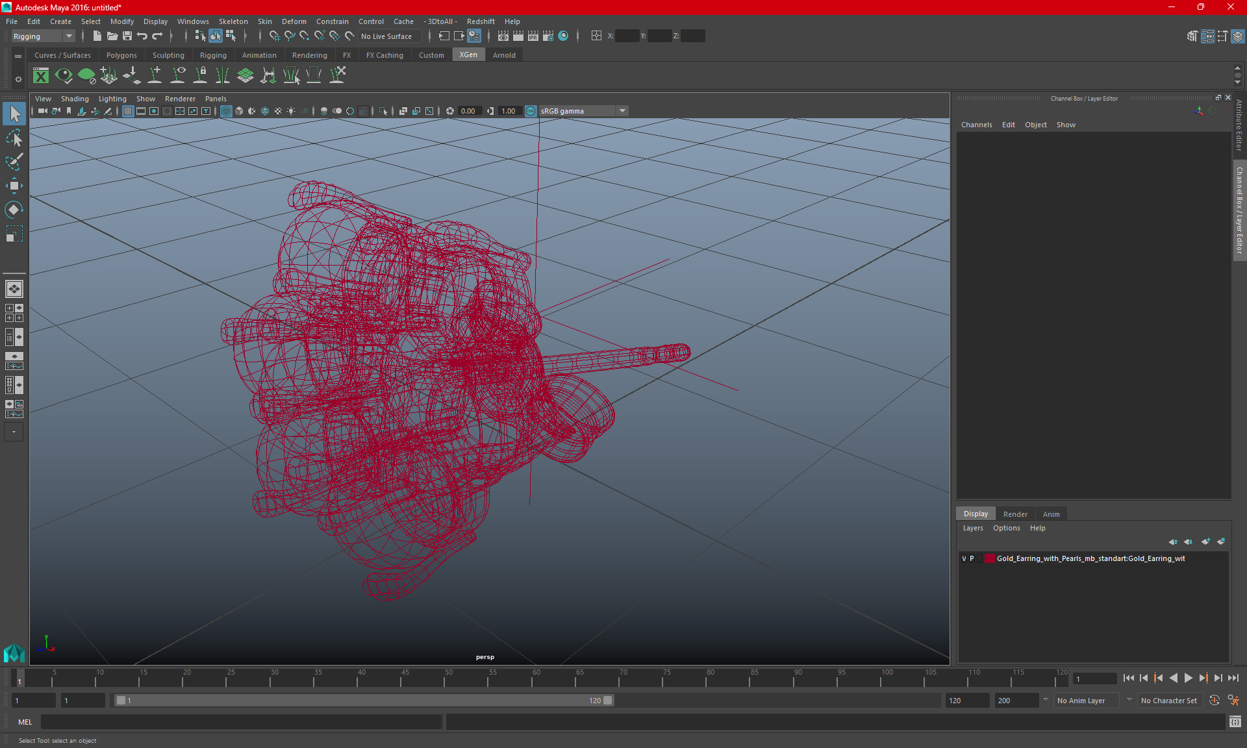Open shelf options gear menu

click(x=18, y=79)
